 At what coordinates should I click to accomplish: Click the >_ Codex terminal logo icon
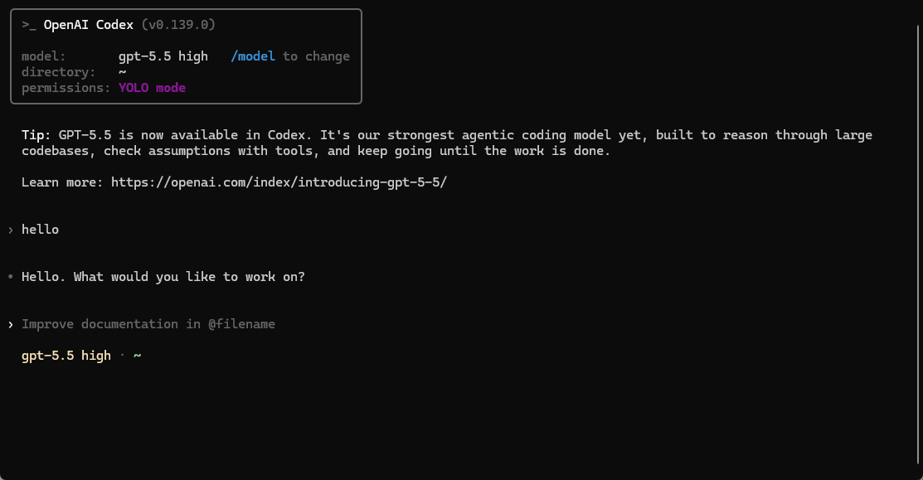[x=29, y=25]
